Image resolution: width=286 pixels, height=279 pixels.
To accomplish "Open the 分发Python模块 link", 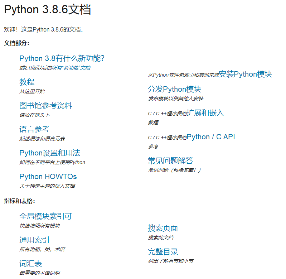I will coord(174,89).
